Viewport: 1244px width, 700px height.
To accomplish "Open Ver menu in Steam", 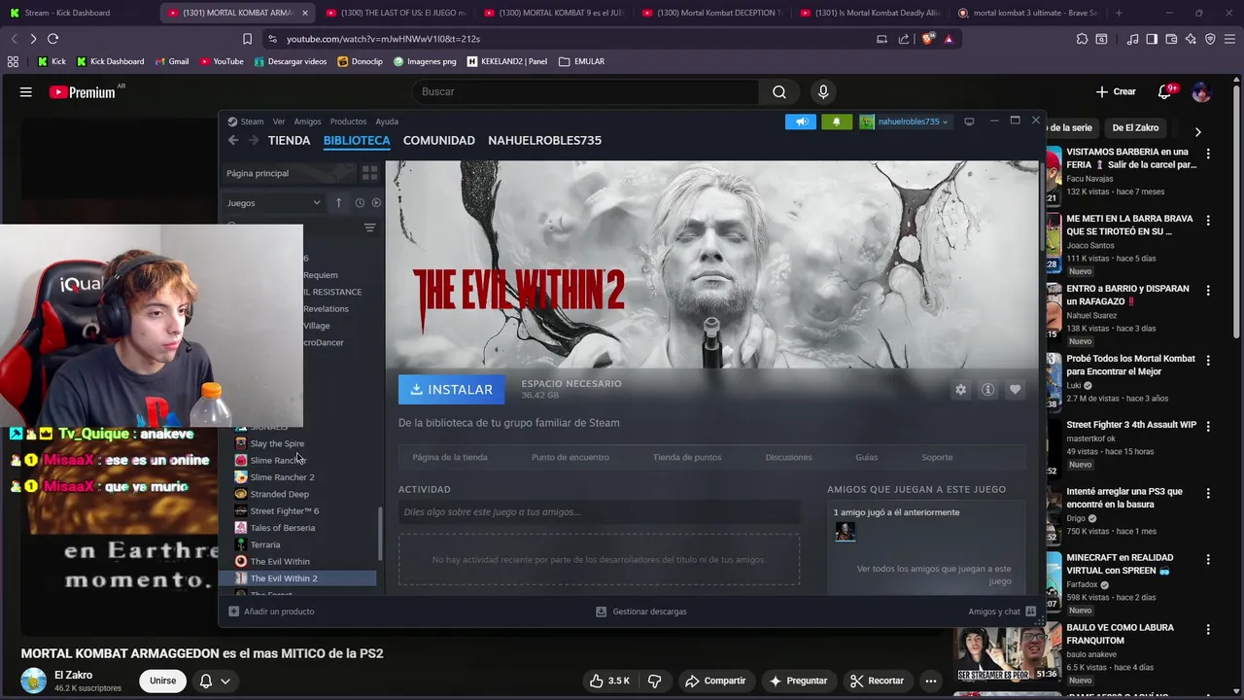I will click(x=279, y=122).
